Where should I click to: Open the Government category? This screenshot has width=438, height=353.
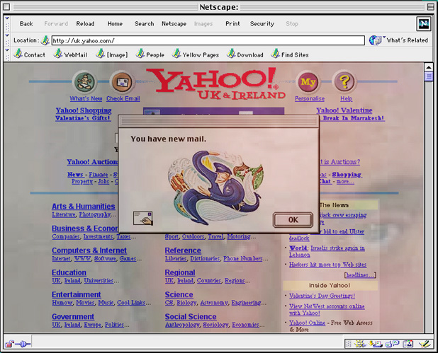point(73,316)
